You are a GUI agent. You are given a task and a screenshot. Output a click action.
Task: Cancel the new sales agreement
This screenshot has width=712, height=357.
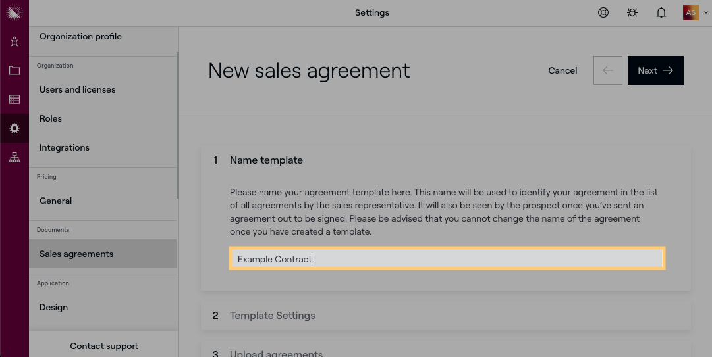(562, 70)
